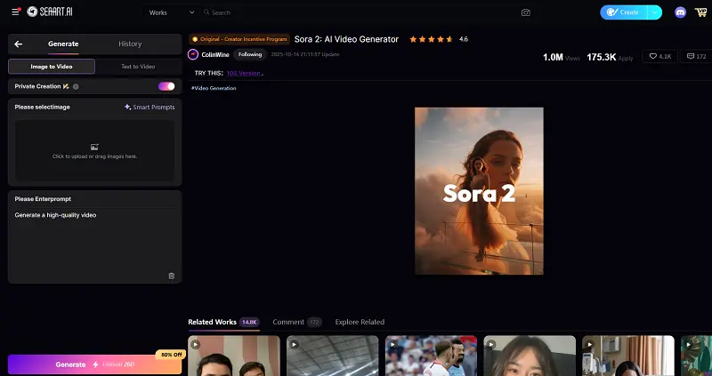Viewport: 712px width, 376px height.
Task: Click the star rating 4.6
Action: point(438,39)
